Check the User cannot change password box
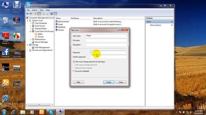This screenshot has width=206, height=115. coord(74,65)
